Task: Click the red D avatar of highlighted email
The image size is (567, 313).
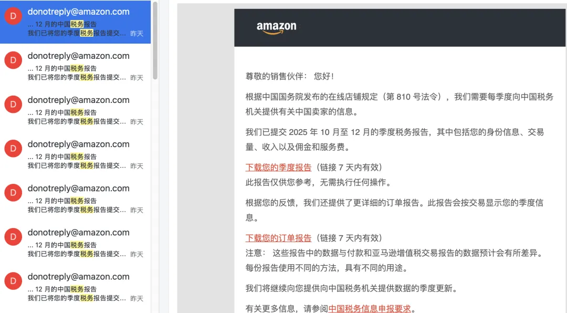Action: click(x=13, y=16)
